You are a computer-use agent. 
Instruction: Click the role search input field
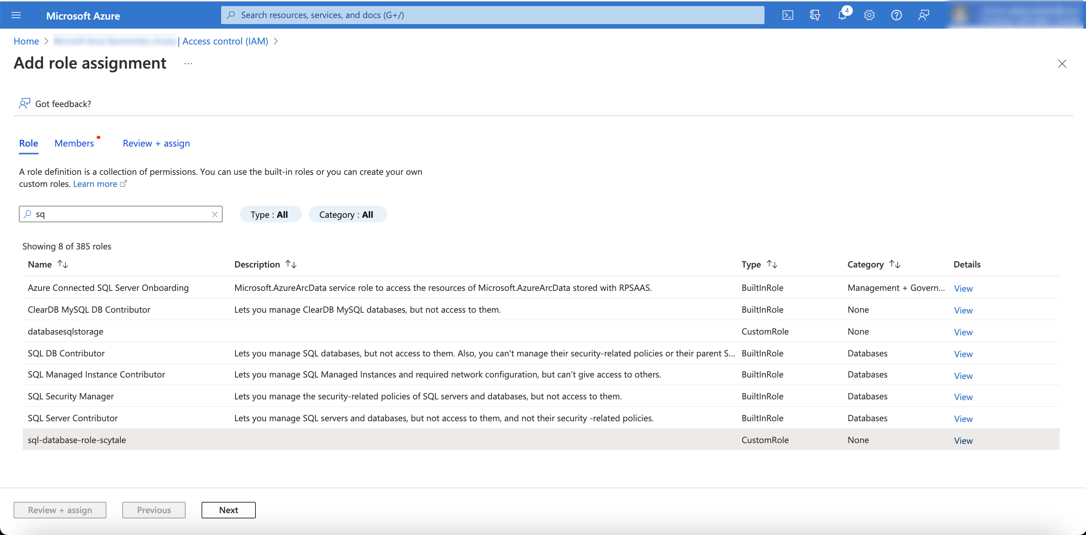coord(121,214)
